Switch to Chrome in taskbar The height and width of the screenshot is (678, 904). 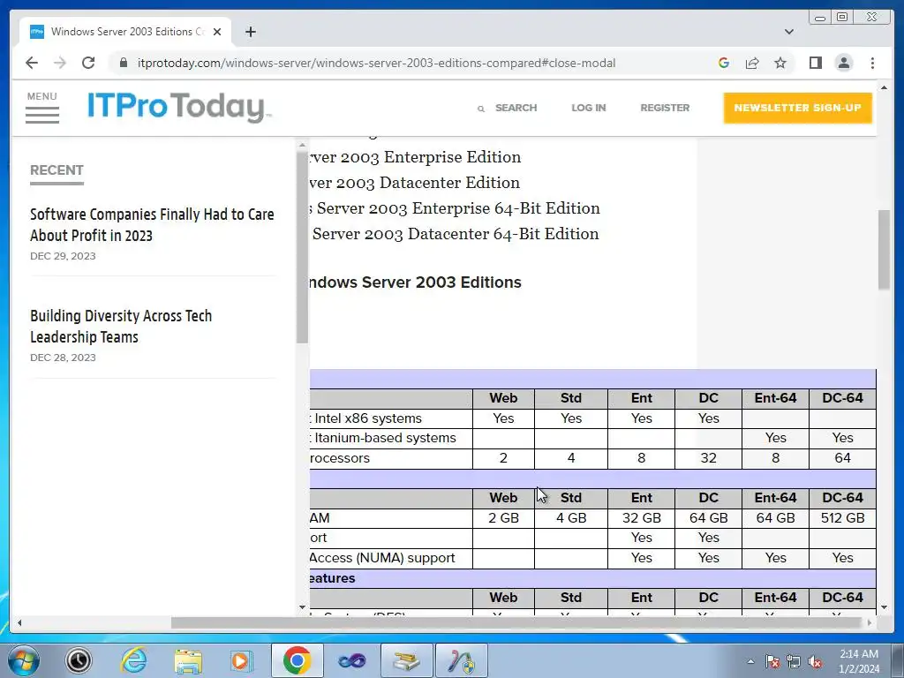point(297,660)
